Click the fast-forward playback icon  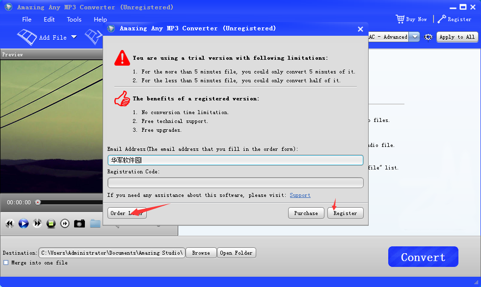tap(37, 223)
